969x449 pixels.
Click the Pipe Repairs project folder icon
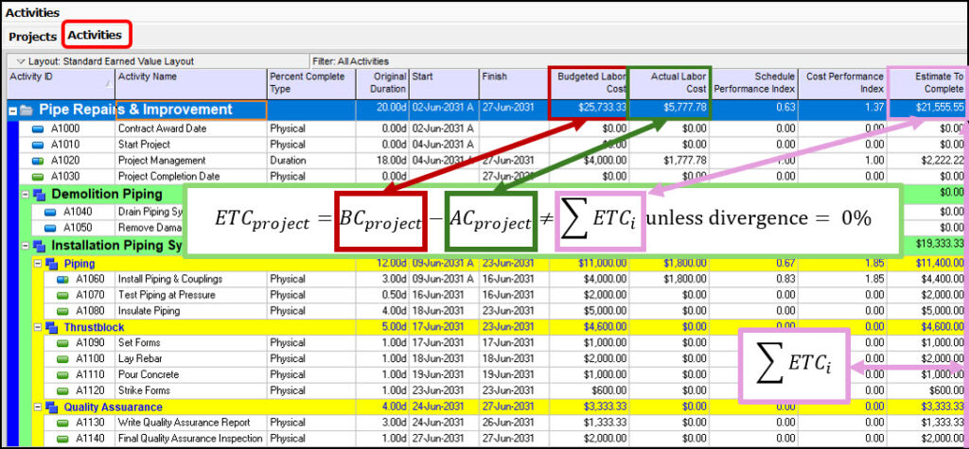tap(26, 111)
